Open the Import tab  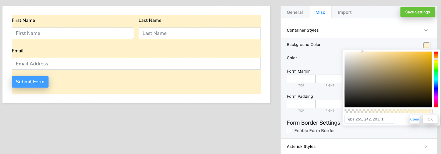tap(345, 12)
